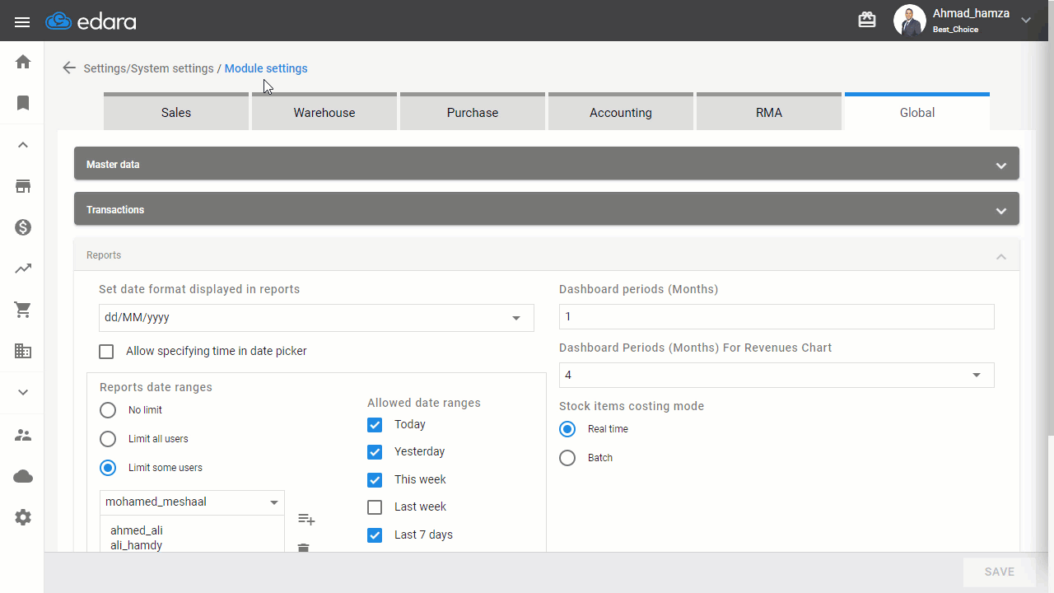Click the add-to-list icon
This screenshot has width=1054, height=593.
[306, 519]
